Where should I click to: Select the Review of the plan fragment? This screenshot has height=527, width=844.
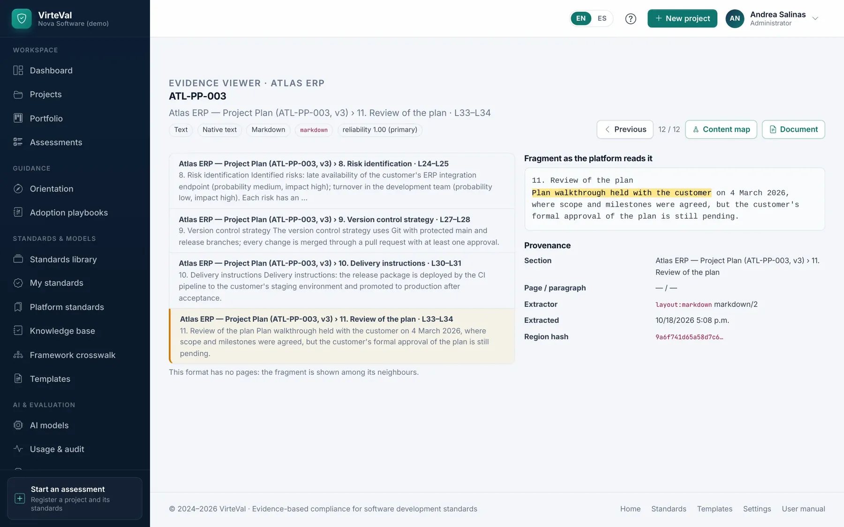(x=342, y=336)
